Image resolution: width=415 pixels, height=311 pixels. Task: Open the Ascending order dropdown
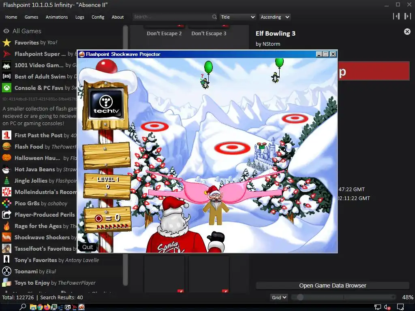[275, 17]
